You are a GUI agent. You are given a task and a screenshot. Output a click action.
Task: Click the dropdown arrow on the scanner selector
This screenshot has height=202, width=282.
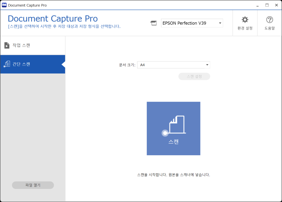pyautogui.click(x=220, y=23)
